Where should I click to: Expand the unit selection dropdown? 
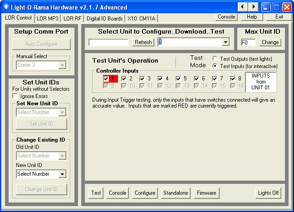pyautogui.click(x=225, y=42)
